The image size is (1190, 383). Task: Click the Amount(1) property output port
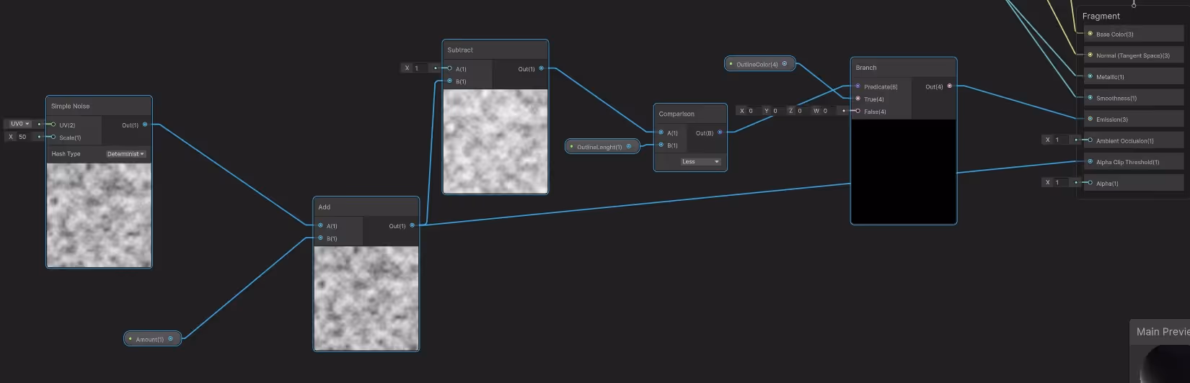[x=171, y=338]
